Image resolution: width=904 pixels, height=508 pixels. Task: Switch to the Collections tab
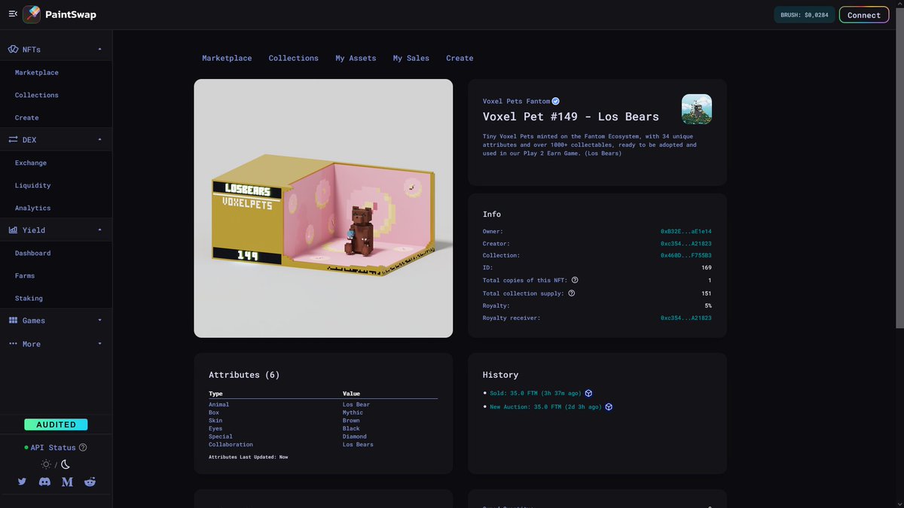tap(293, 58)
